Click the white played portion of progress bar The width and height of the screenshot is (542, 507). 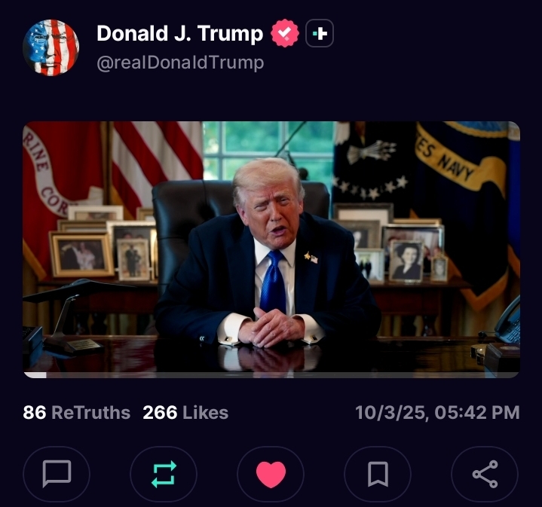point(35,375)
